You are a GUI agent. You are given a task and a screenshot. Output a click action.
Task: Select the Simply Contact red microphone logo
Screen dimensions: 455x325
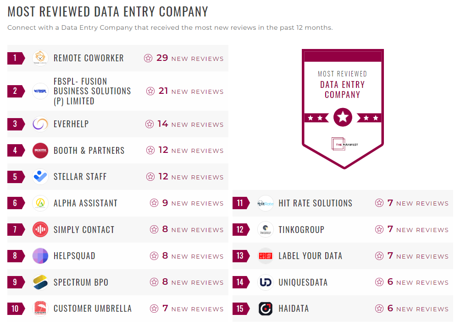coord(40,229)
